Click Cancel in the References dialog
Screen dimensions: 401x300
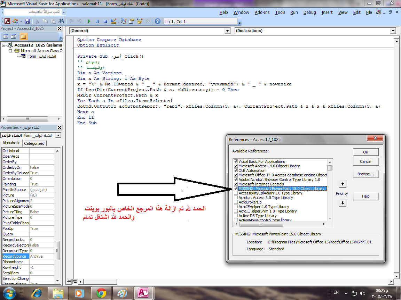click(366, 161)
